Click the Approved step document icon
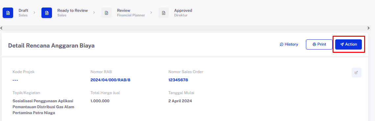This screenshot has height=121, width=375. (163, 13)
